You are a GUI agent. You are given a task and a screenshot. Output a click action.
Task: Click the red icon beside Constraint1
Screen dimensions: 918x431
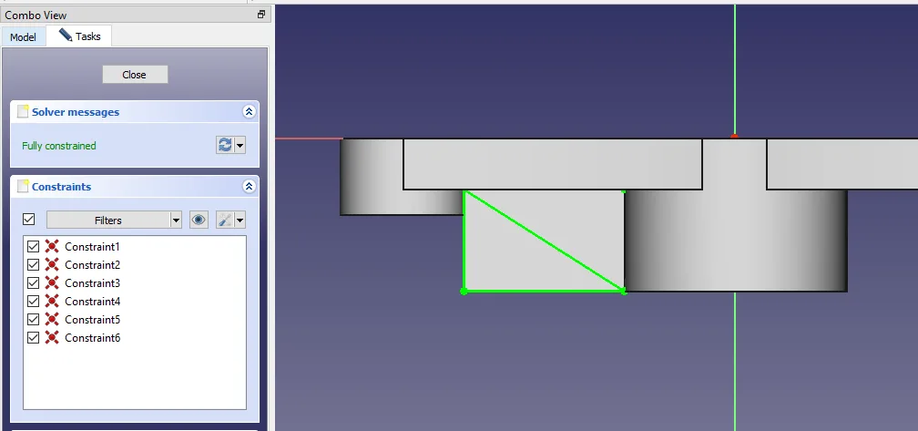point(52,247)
